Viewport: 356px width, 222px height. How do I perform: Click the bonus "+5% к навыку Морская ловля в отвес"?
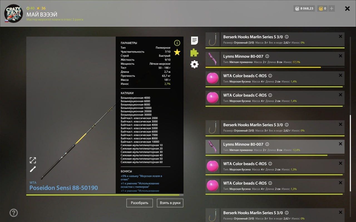coord(141,178)
